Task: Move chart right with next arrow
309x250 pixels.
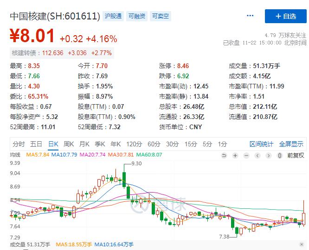Action: 269,156
